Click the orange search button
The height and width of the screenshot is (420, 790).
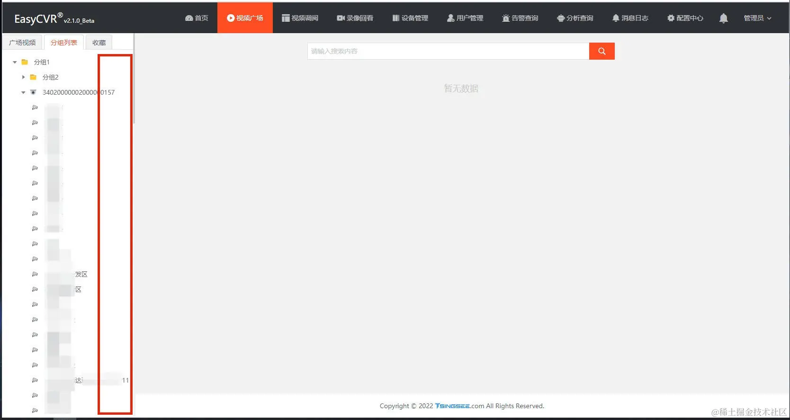(x=602, y=51)
